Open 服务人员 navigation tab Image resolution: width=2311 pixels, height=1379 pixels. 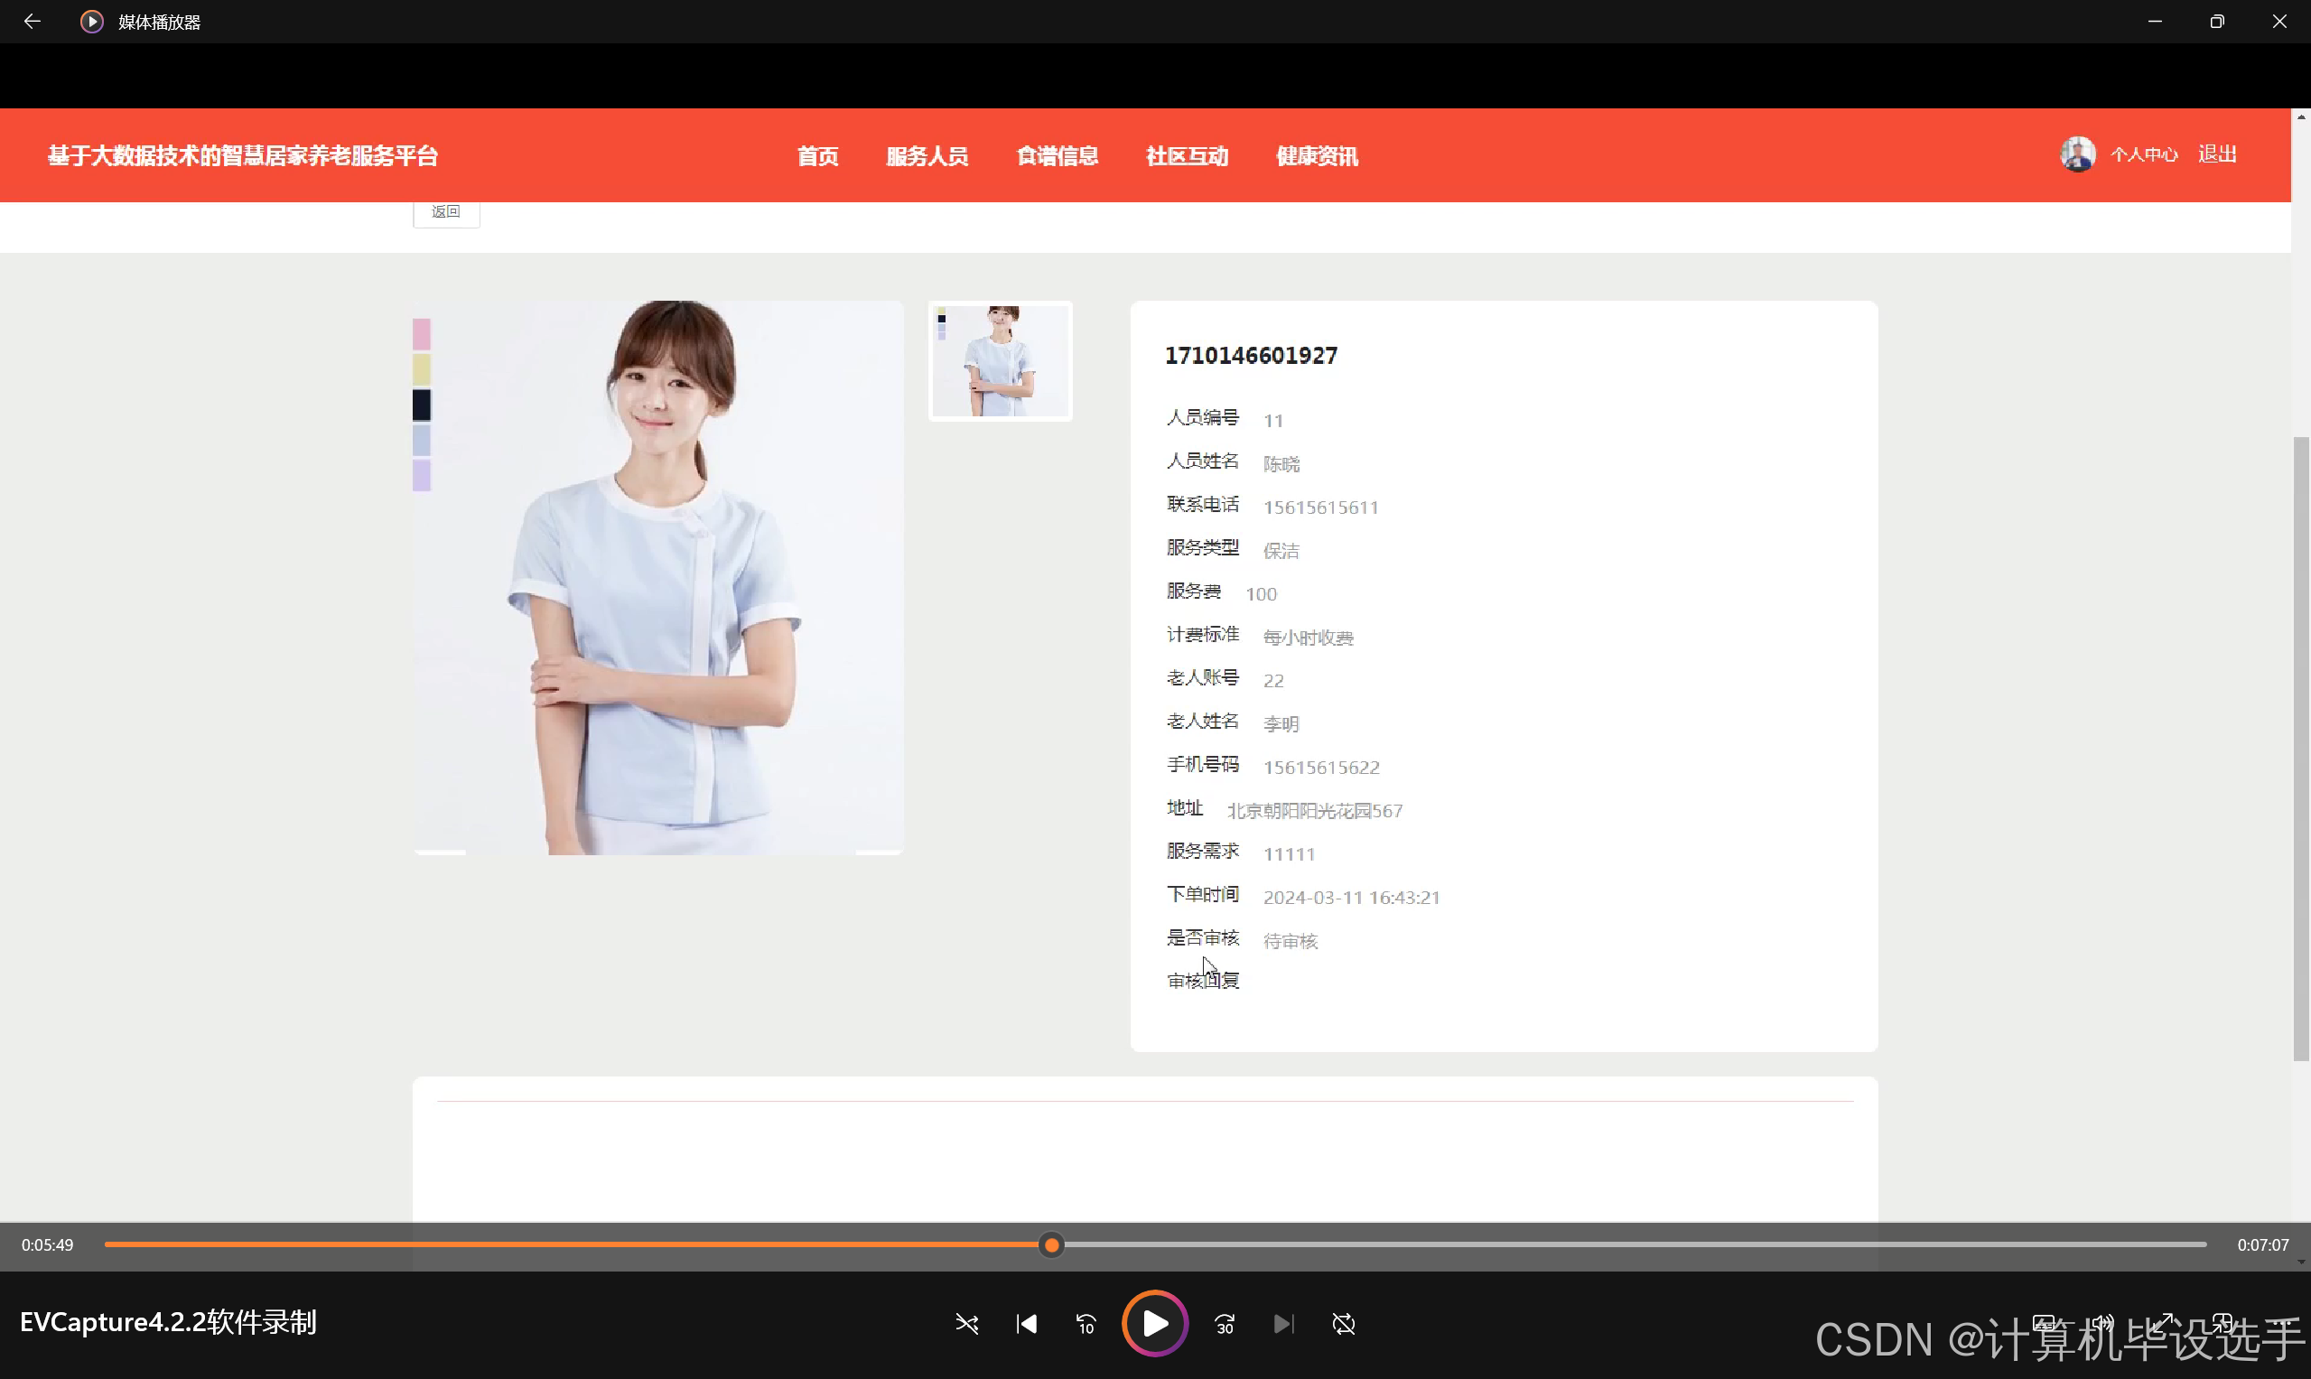pos(927,156)
